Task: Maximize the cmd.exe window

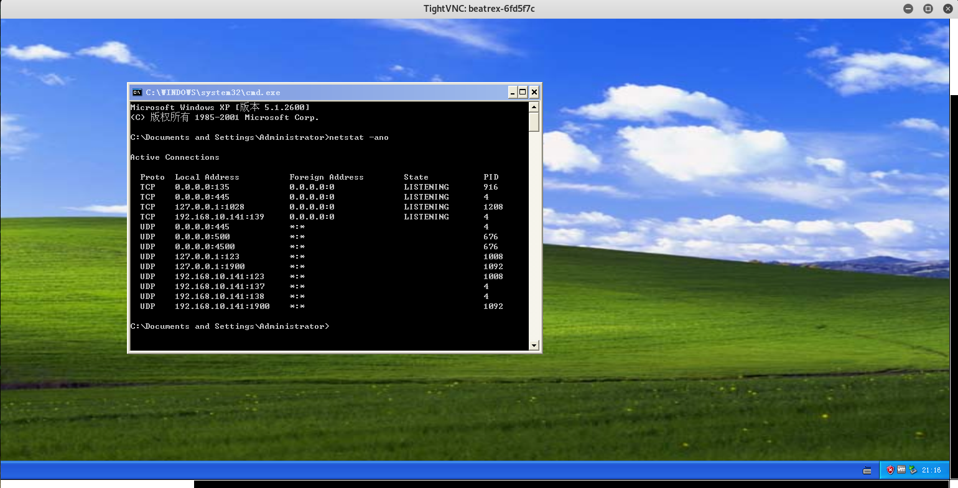Action: click(x=523, y=92)
